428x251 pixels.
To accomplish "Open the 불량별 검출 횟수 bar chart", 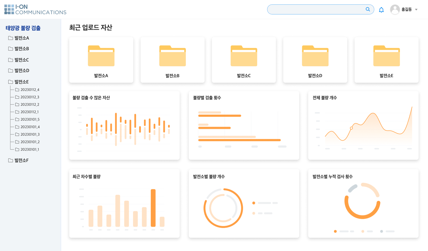I will pos(244,125).
